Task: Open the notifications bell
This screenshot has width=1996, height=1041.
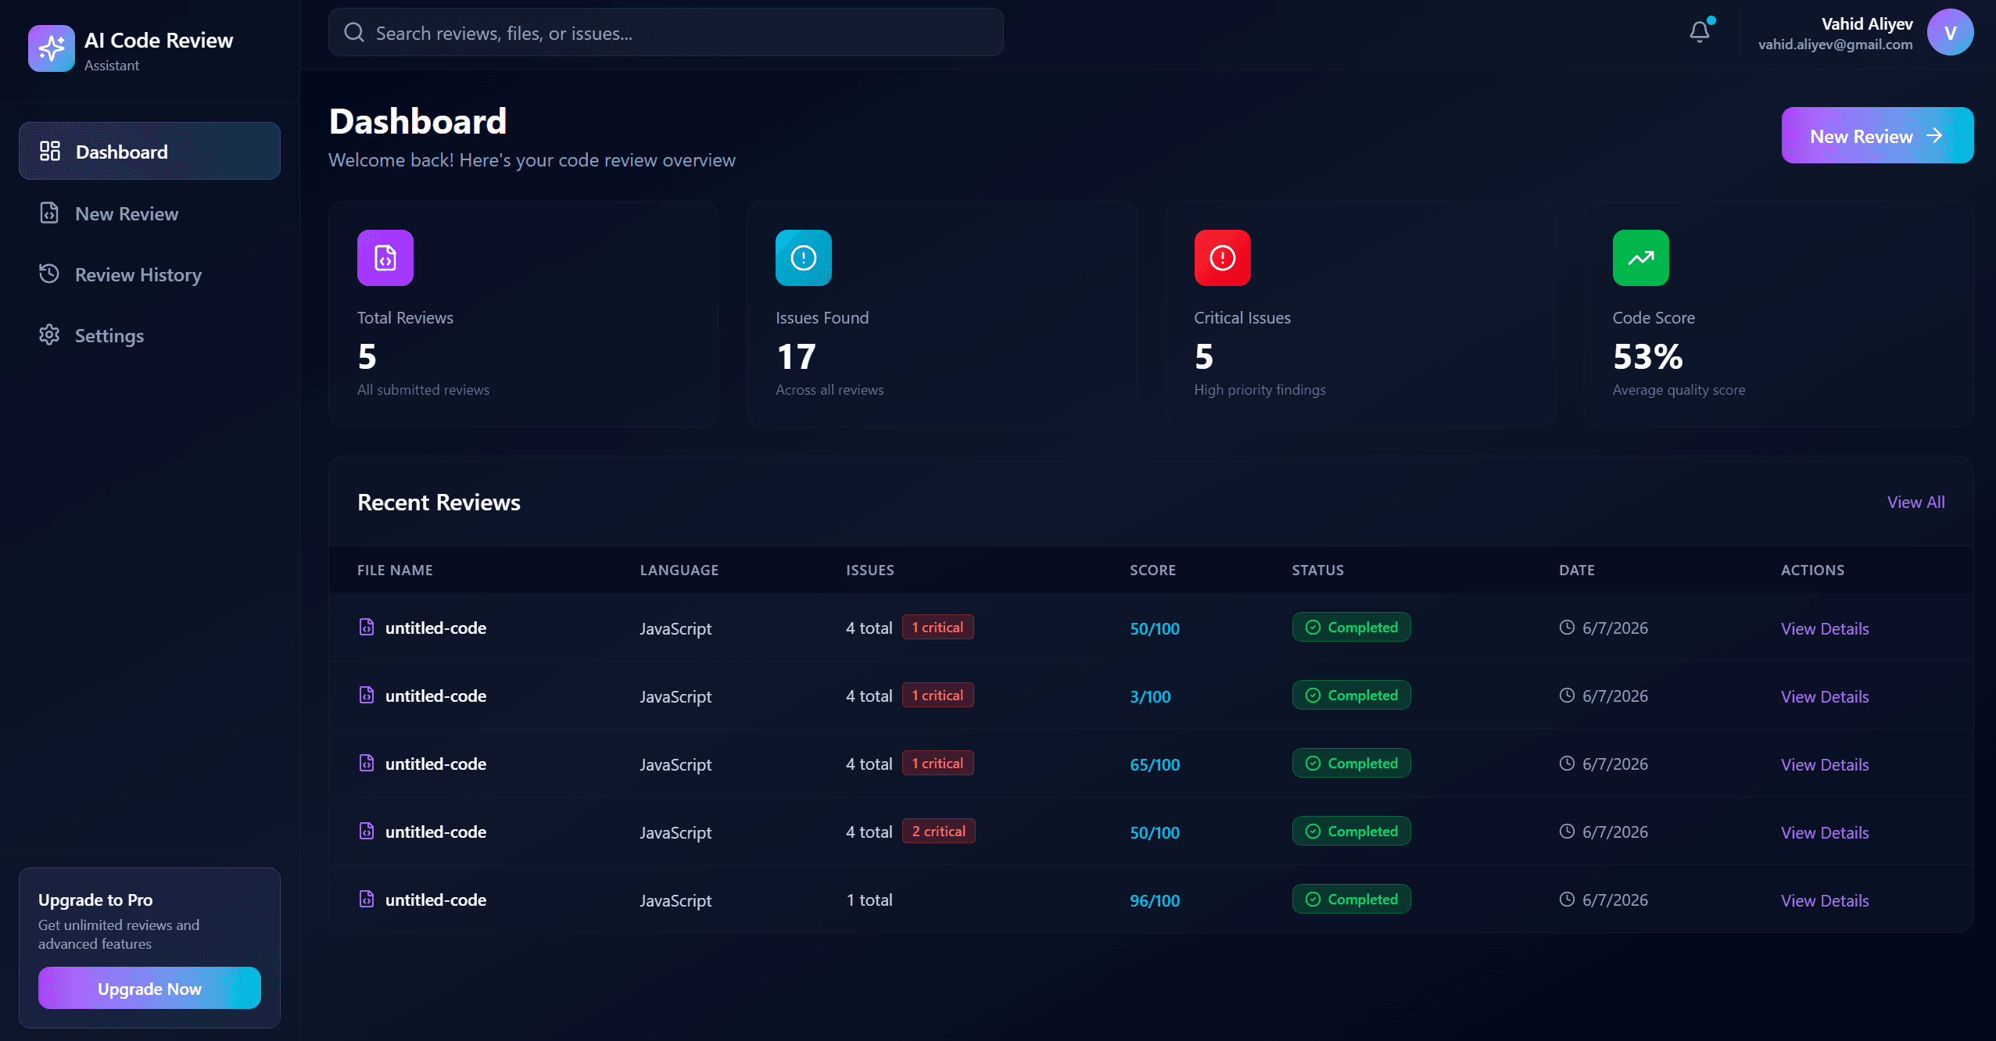Action: pyautogui.click(x=1700, y=32)
